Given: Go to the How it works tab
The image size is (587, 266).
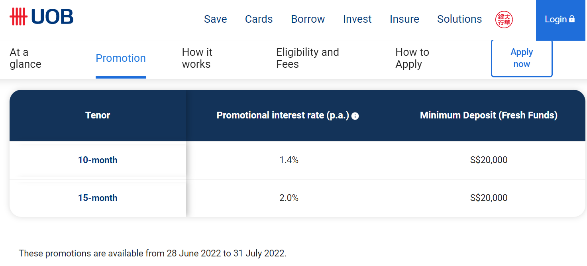Looking at the screenshot, I should [x=197, y=58].
